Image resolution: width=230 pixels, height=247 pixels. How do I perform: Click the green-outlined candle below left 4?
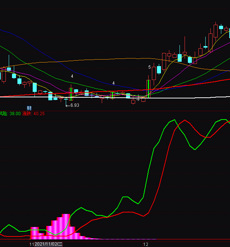tap(71, 94)
